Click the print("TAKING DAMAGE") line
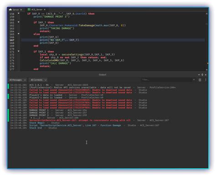The height and width of the screenshot is (176, 216). [57, 28]
